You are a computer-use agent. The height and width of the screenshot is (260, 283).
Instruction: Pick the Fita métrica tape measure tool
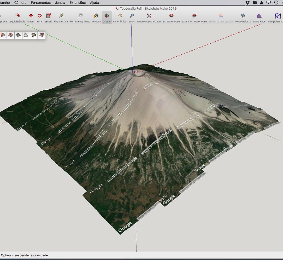pyautogui.click(x=61, y=16)
